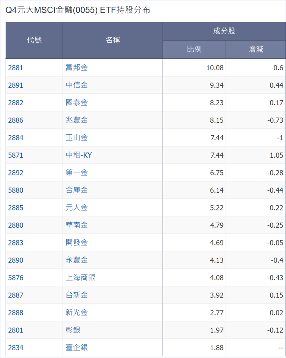The width and height of the screenshot is (286, 358).
Task: Open stock code link 2892
Action: pyautogui.click(x=16, y=173)
